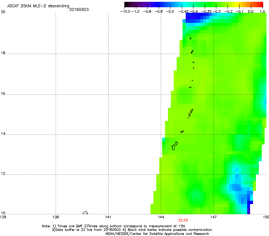Click the latitude axis label 20
Image resolution: width=269 pixels, height=236 pixels.
3,12
